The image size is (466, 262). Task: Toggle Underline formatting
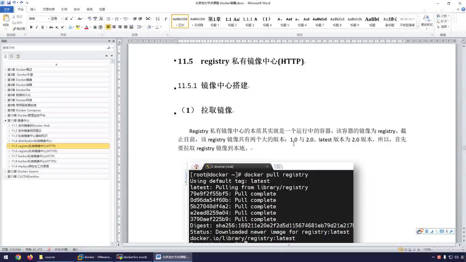click(x=42, y=27)
